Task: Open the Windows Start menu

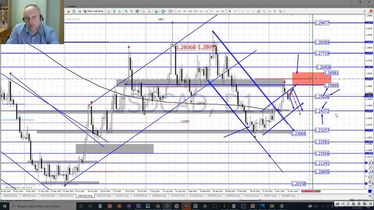Action: (x=5, y=206)
